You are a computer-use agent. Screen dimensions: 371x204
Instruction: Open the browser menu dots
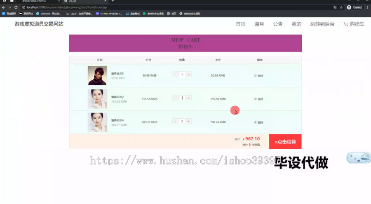[x=367, y=7]
